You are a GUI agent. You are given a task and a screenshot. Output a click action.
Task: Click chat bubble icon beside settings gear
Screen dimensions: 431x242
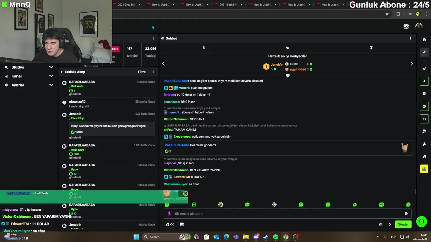380,224
